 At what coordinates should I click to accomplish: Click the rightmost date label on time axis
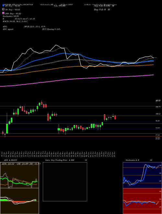(115, 154)
